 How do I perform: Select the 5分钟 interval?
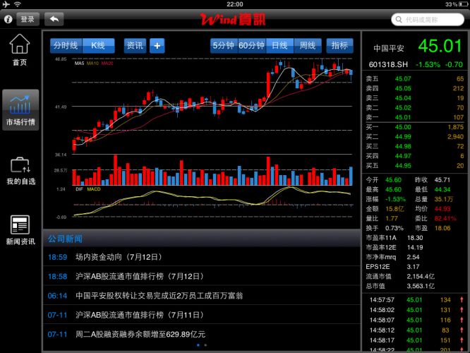click(223, 45)
